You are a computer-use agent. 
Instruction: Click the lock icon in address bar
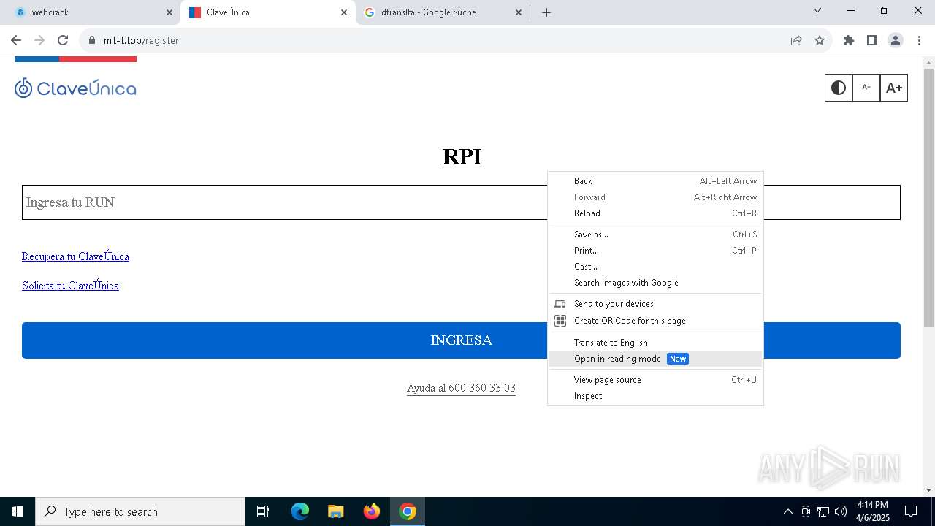point(92,40)
